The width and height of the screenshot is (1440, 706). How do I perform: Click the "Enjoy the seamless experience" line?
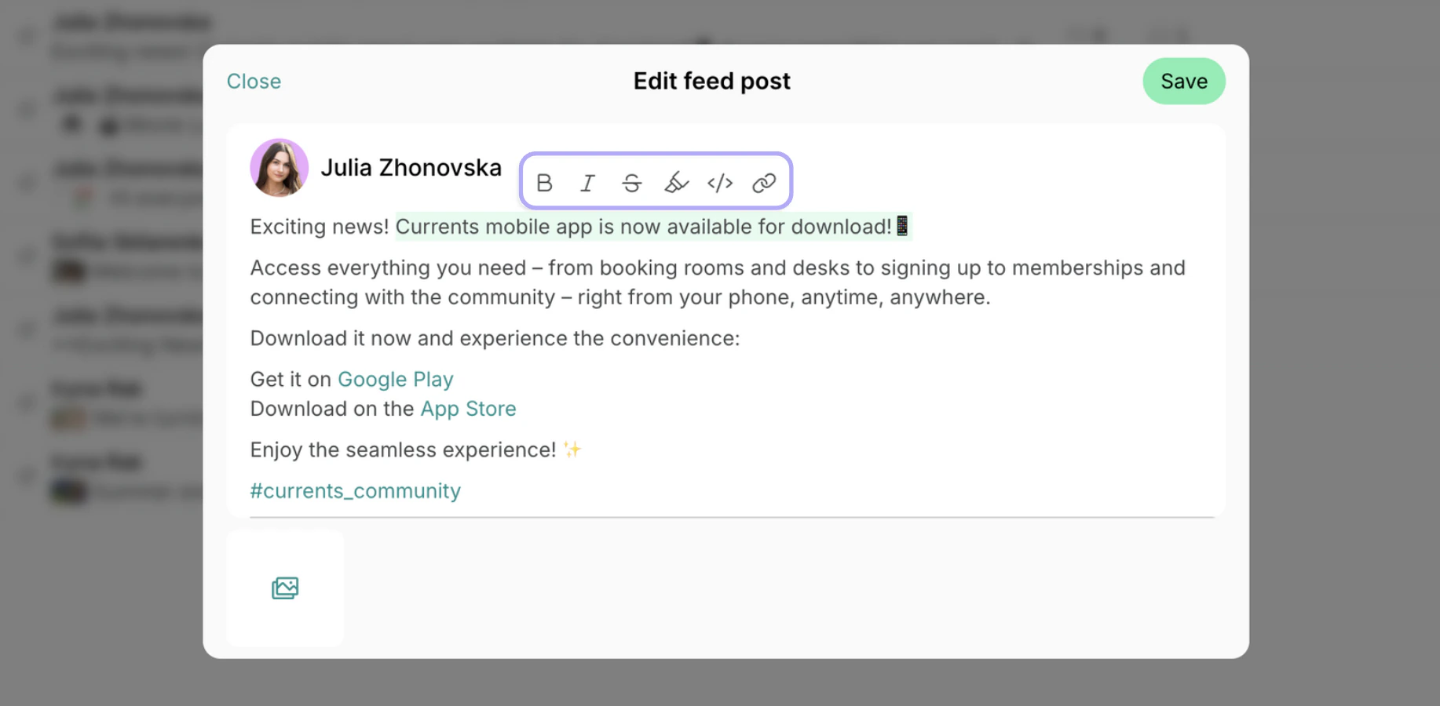(x=403, y=450)
